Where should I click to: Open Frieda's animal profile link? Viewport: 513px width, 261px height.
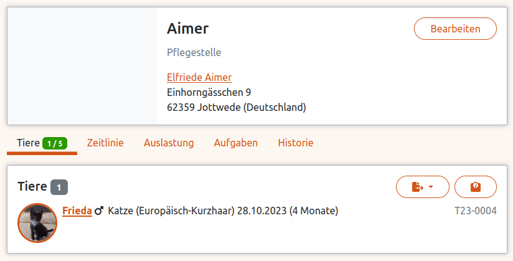[x=77, y=211]
